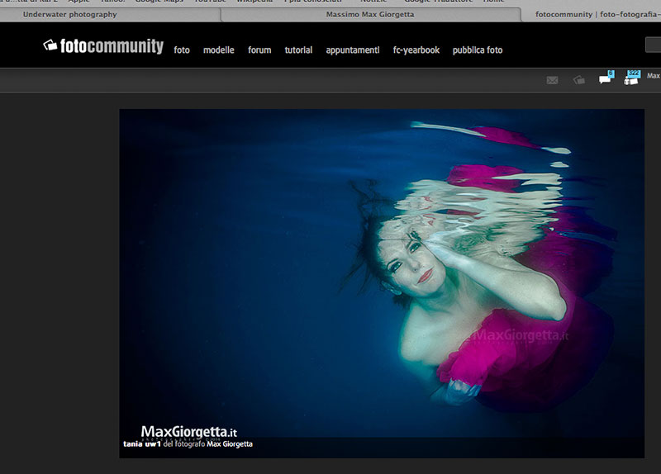Screen dimensions: 661x474
Task: Click the fotocommunity logo
Action: (103, 46)
